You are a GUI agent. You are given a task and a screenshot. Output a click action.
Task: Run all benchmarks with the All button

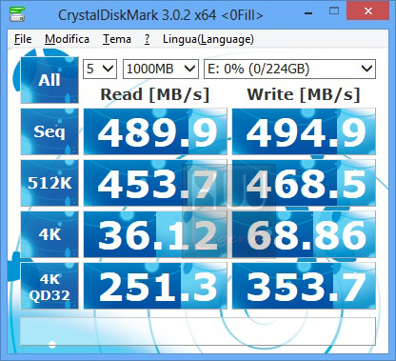[49, 80]
